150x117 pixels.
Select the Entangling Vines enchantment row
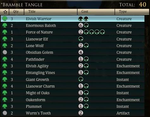coord(73,72)
